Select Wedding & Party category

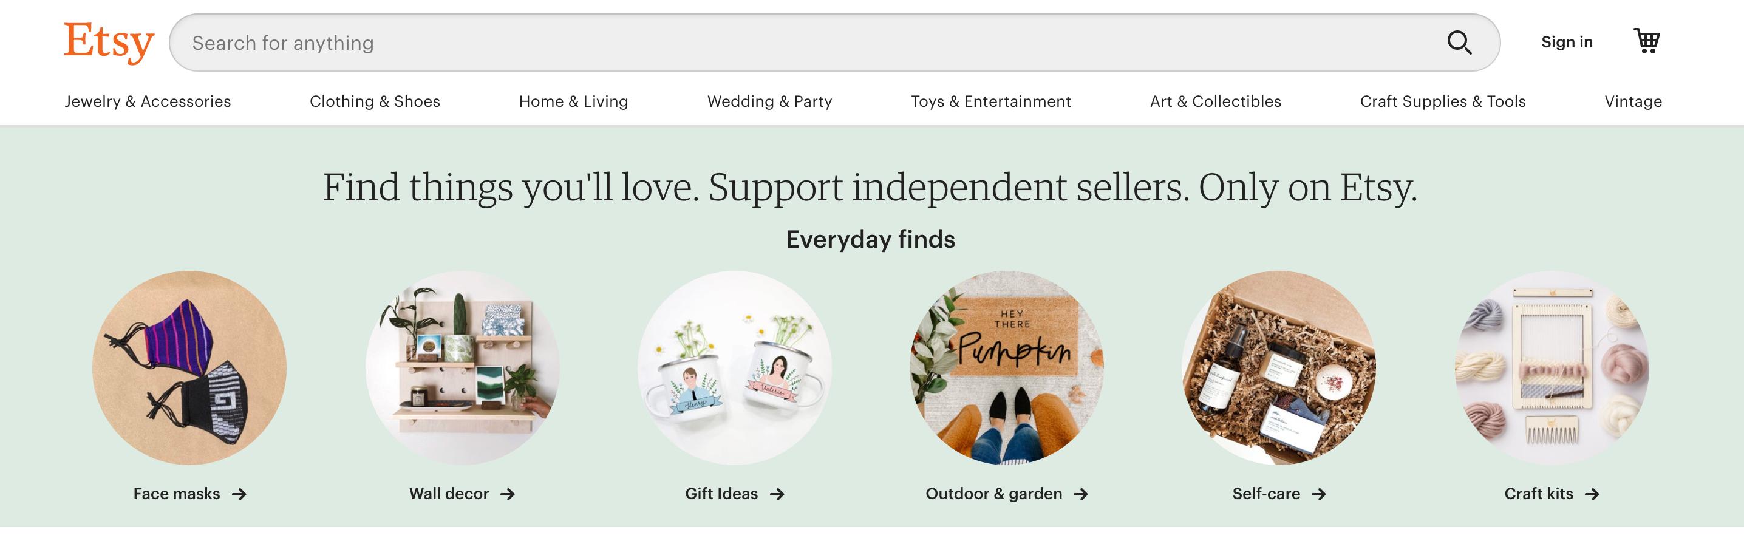point(769,101)
